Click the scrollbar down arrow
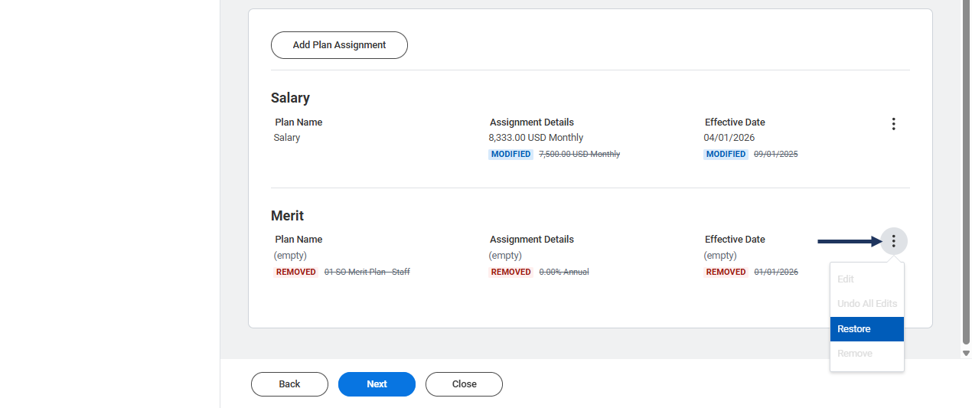 click(x=966, y=353)
